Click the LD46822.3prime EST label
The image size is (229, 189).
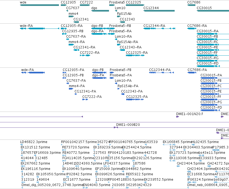point(34,142)
